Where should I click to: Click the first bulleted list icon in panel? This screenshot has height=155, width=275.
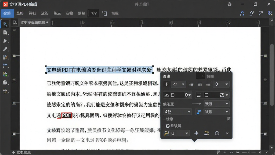point(191,84)
